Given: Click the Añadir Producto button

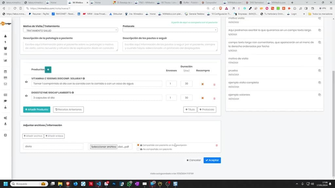Looking at the screenshot, I should (37, 110).
